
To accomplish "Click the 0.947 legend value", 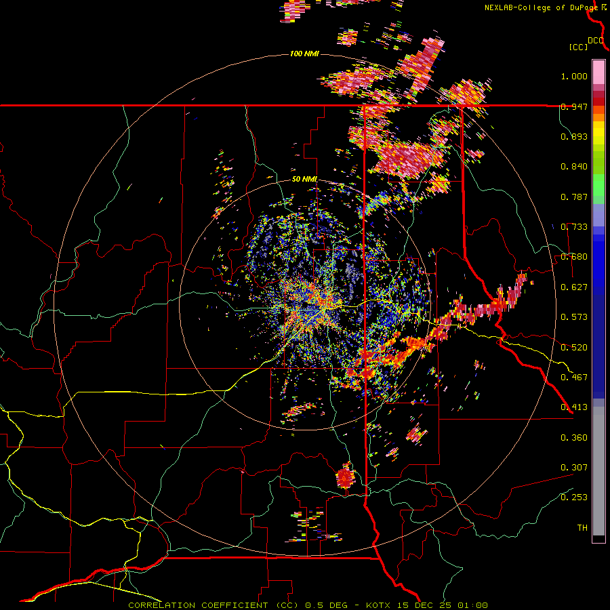I will click(x=574, y=106).
